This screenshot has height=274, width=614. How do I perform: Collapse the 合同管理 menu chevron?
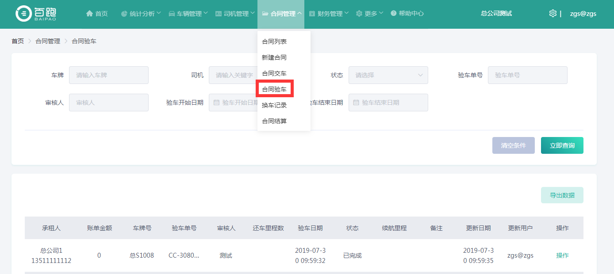[x=299, y=14]
